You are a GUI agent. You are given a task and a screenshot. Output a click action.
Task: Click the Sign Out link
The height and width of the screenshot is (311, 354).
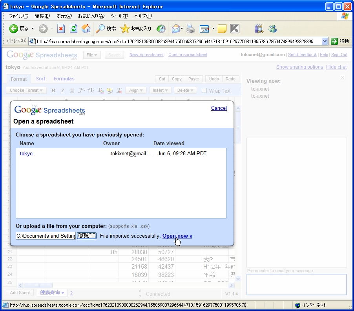[339, 55]
